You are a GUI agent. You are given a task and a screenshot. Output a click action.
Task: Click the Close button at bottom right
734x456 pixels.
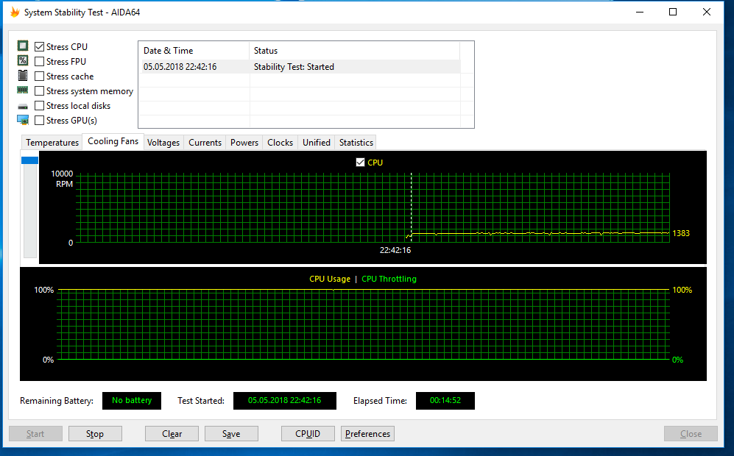[691, 433]
